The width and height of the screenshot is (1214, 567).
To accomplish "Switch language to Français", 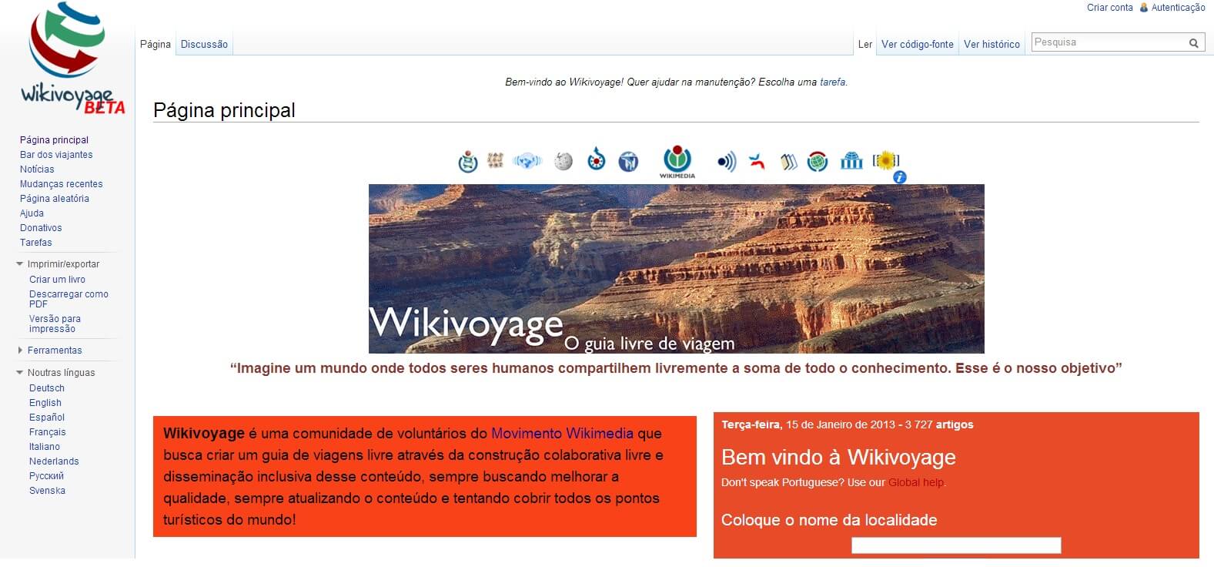I will point(48,432).
